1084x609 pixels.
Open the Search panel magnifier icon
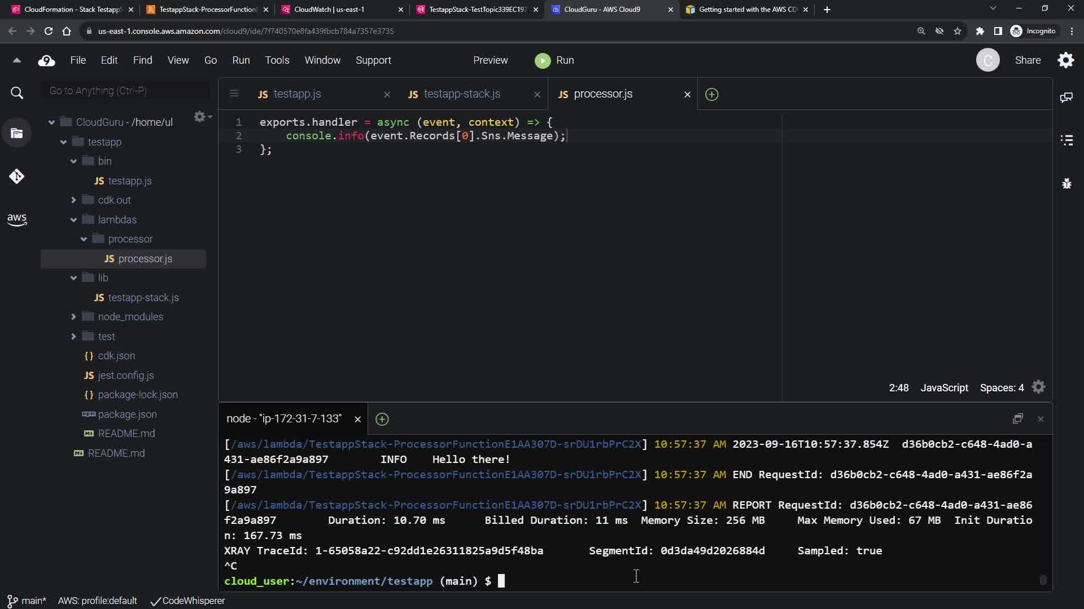[17, 93]
